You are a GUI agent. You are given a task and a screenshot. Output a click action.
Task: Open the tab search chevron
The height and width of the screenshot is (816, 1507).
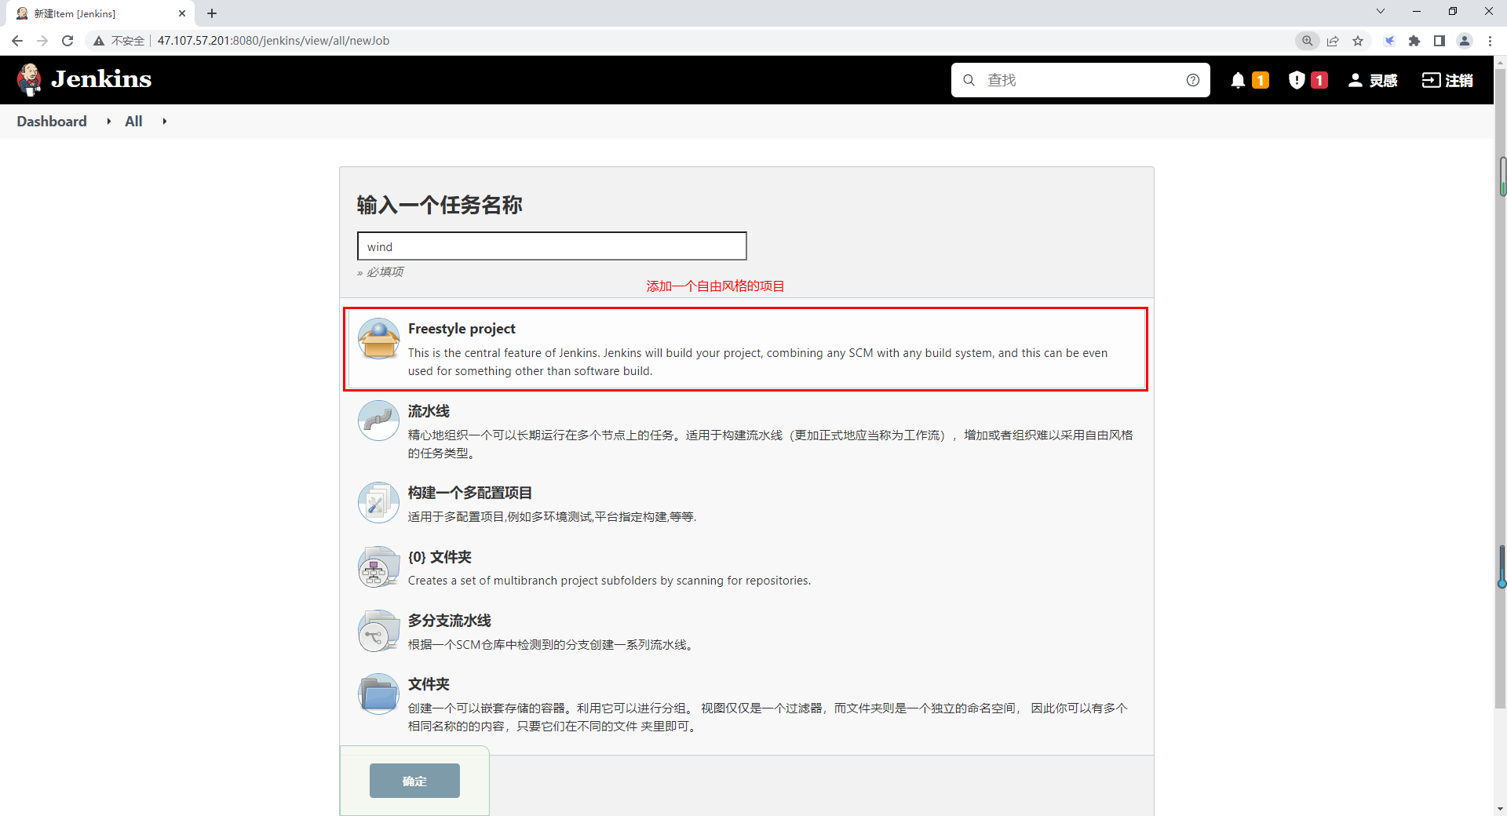[x=1381, y=11]
